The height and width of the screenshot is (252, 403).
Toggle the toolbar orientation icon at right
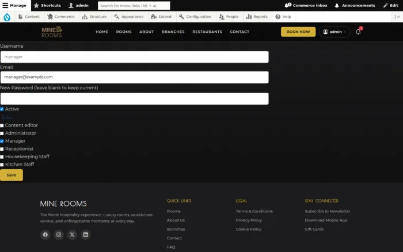tap(397, 17)
